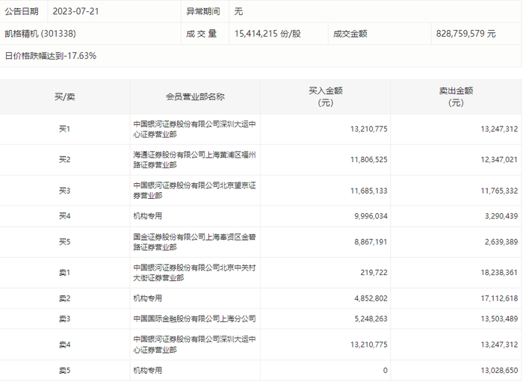Select the 卖5 row label
This screenshot has width=523, height=382.
click(65, 370)
